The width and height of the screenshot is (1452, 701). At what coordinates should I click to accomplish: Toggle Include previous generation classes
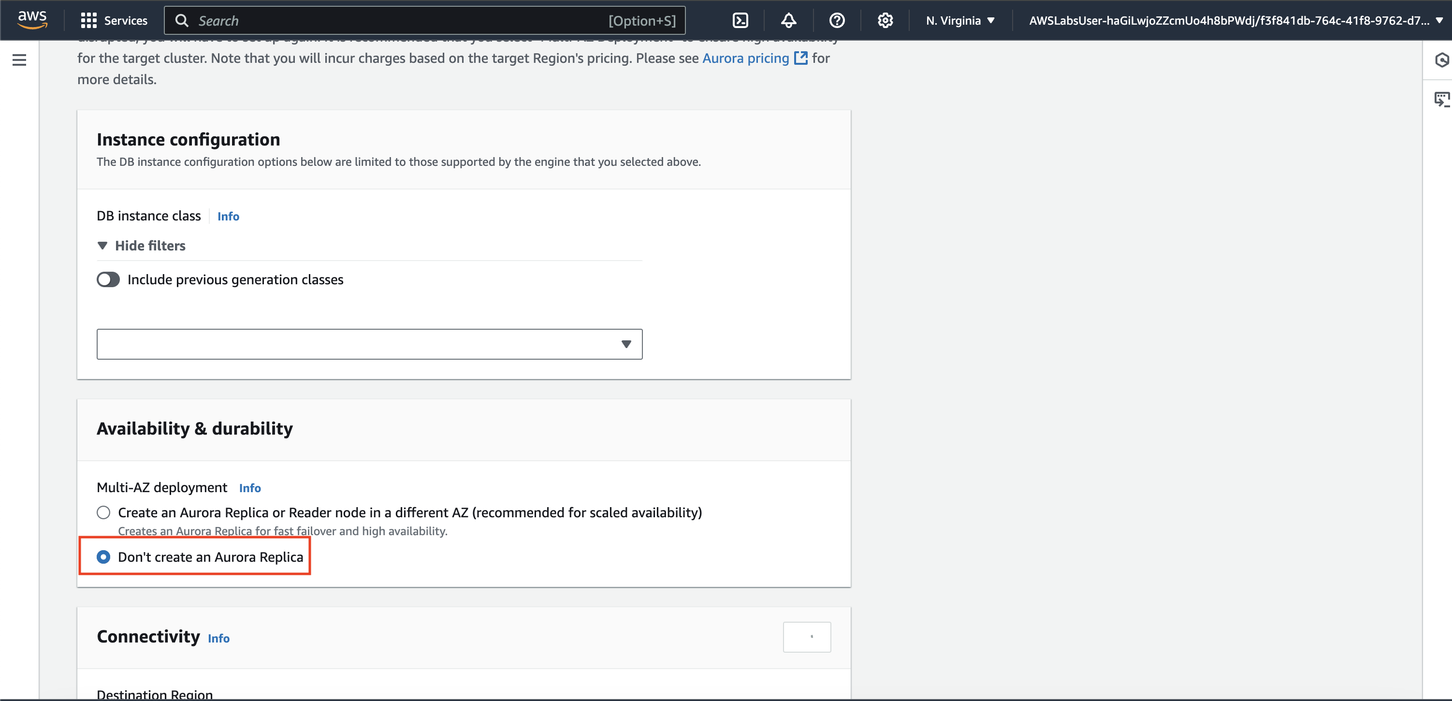point(108,280)
